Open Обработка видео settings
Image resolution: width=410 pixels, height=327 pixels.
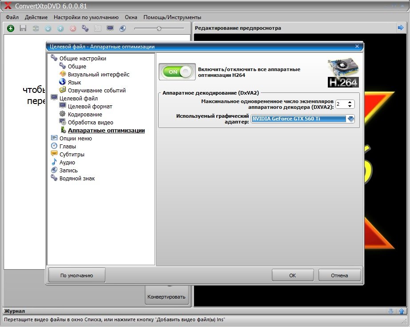pos(91,123)
